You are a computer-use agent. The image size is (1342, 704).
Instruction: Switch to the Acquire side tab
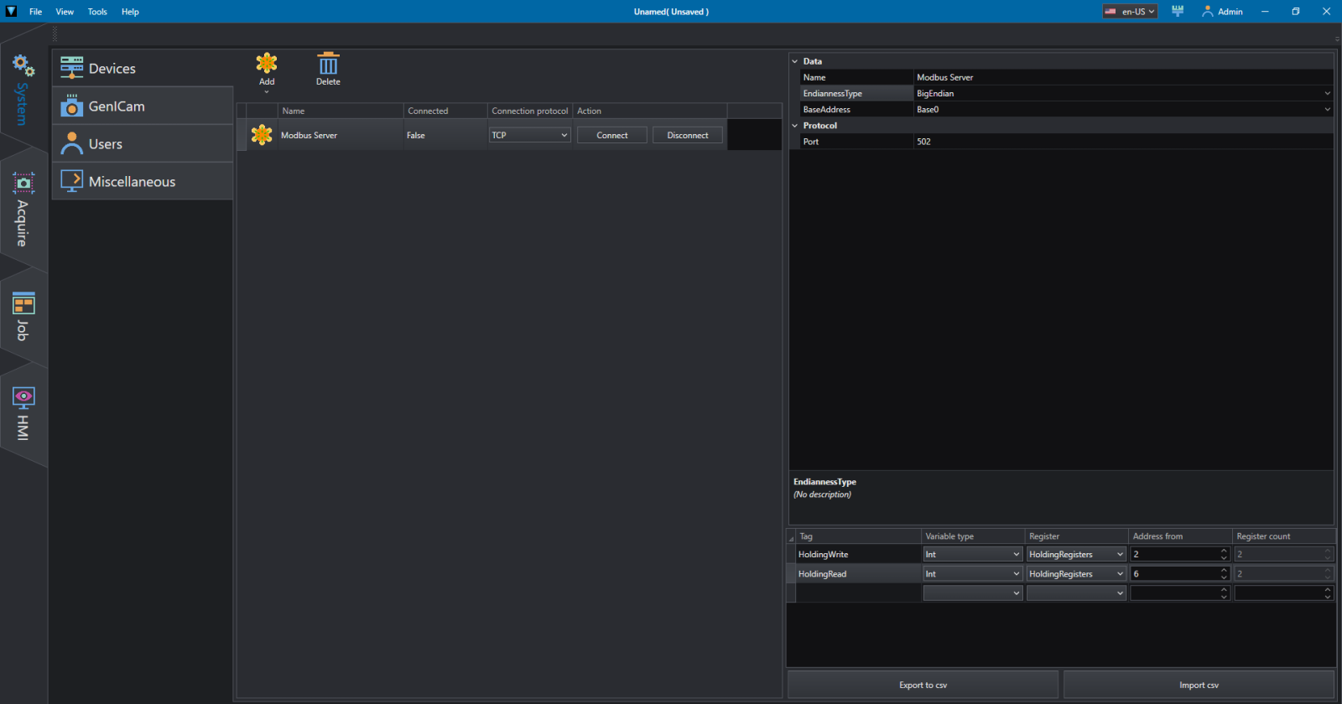(23, 210)
